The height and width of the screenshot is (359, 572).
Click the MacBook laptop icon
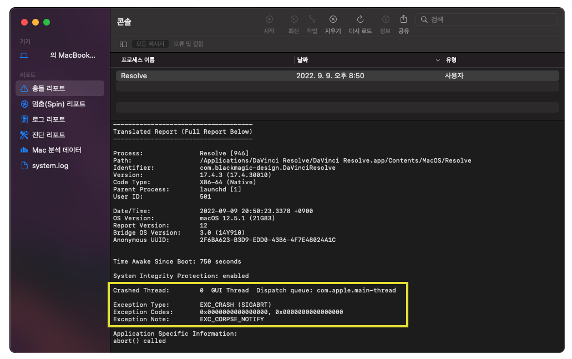pos(24,55)
